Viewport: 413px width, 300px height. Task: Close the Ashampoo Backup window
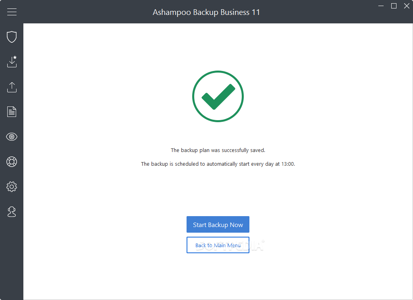[407, 6]
